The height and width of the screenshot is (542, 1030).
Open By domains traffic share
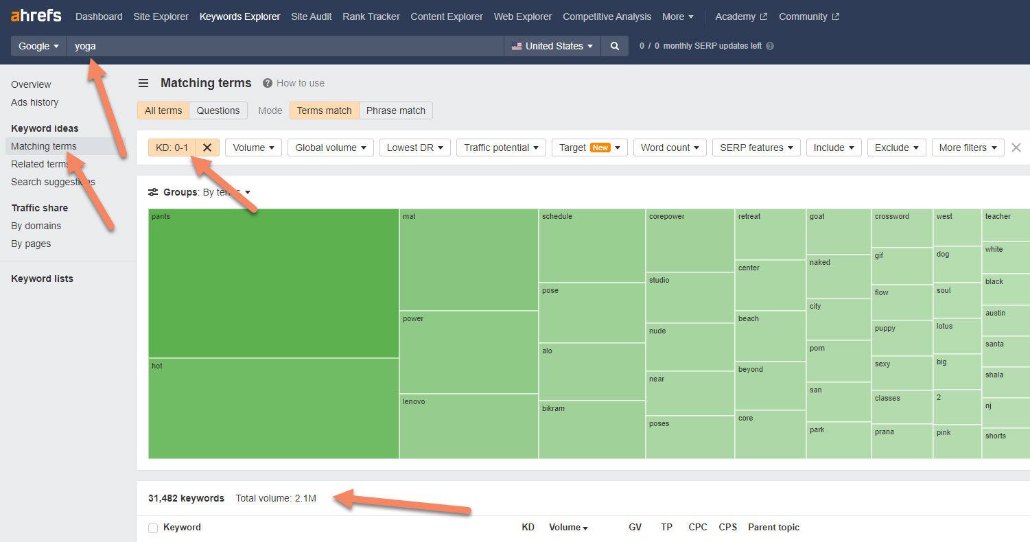(x=36, y=226)
